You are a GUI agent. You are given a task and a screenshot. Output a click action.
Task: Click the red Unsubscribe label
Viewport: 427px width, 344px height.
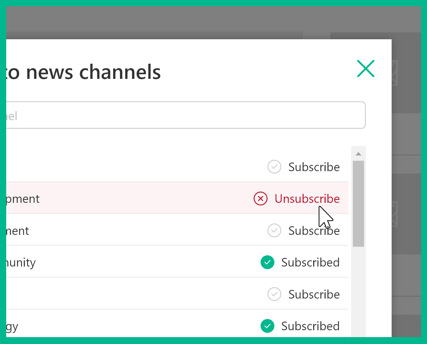coord(307,199)
